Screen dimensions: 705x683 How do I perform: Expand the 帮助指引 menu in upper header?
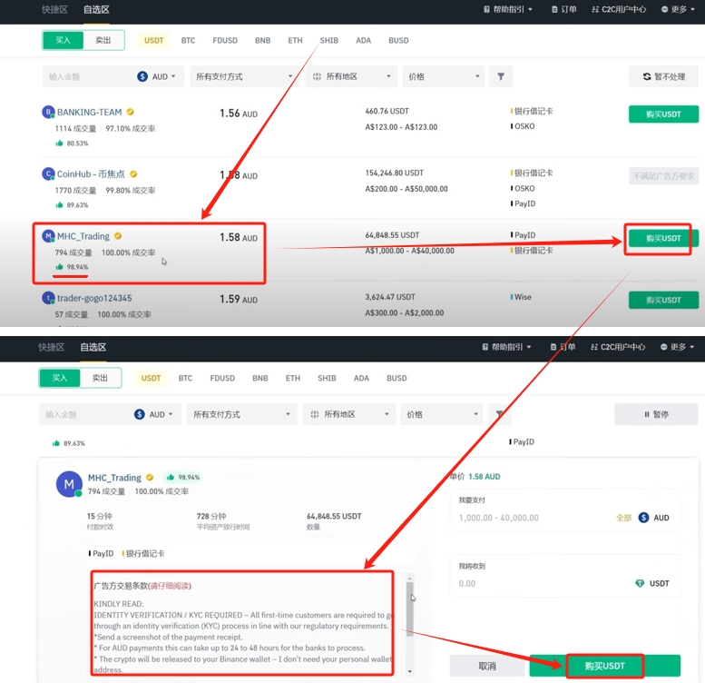point(508,9)
